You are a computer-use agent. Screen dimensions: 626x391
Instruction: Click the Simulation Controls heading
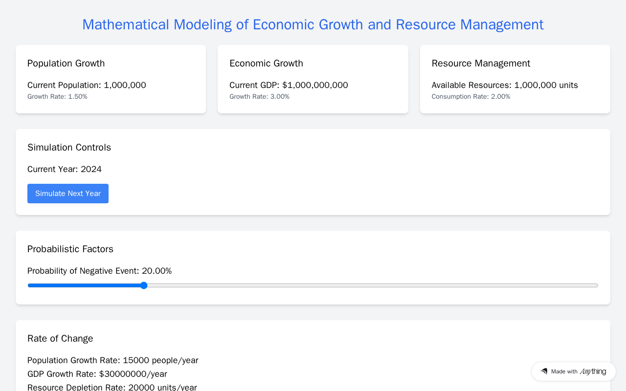69,148
